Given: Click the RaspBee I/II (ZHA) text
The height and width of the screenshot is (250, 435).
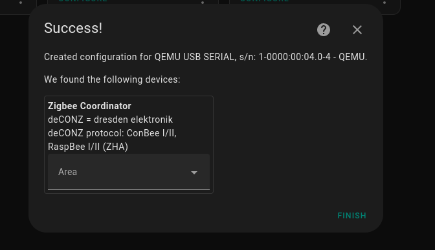Looking at the screenshot, I should tap(88, 147).
